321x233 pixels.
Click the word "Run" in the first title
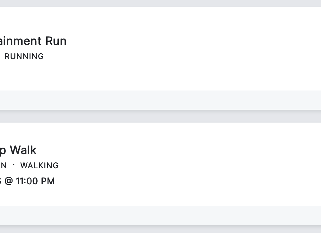pos(56,41)
